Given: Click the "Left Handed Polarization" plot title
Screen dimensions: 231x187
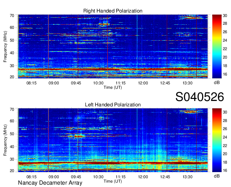Looking at the screenshot, I should 113,105.
